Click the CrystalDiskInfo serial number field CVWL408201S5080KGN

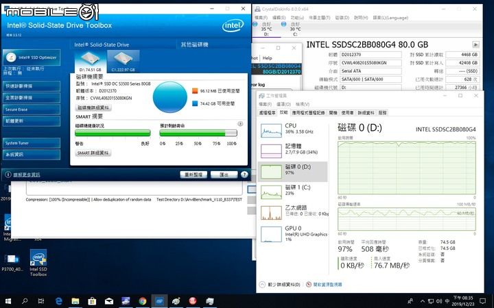tap(370, 63)
